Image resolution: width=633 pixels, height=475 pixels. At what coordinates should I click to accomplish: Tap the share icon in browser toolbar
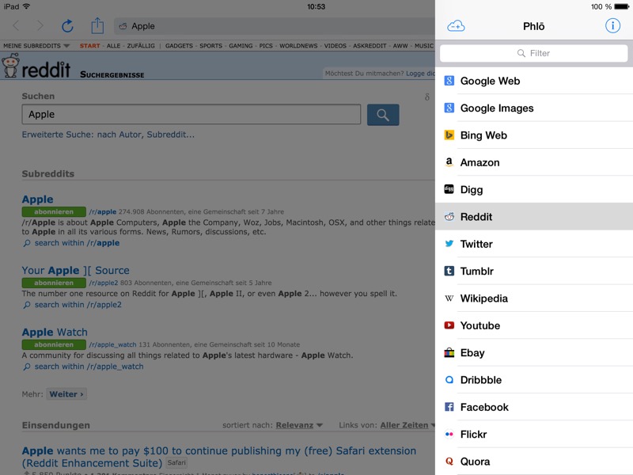click(97, 26)
